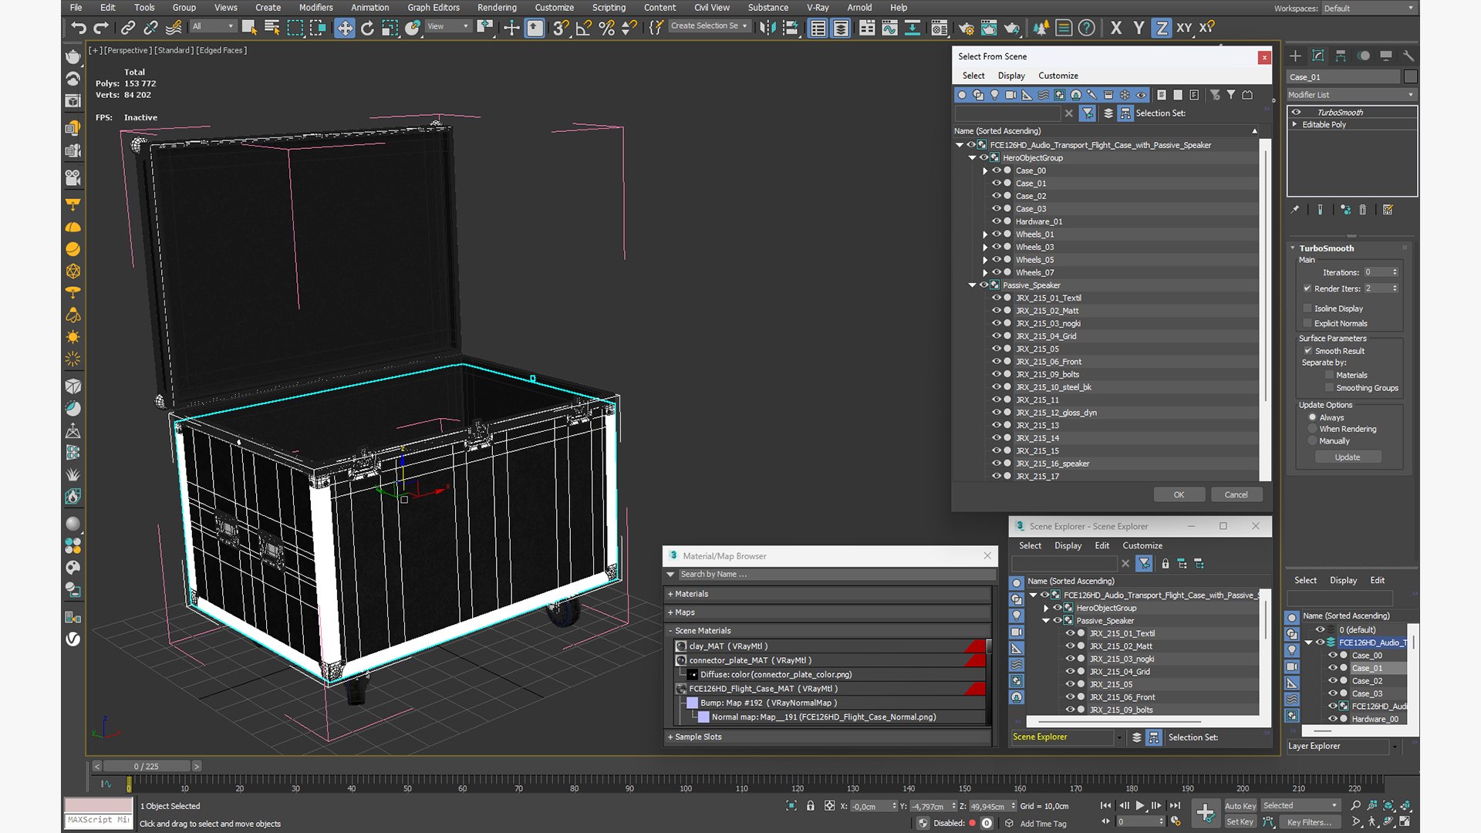Restrict transform to XY plane

[x=1184, y=28]
